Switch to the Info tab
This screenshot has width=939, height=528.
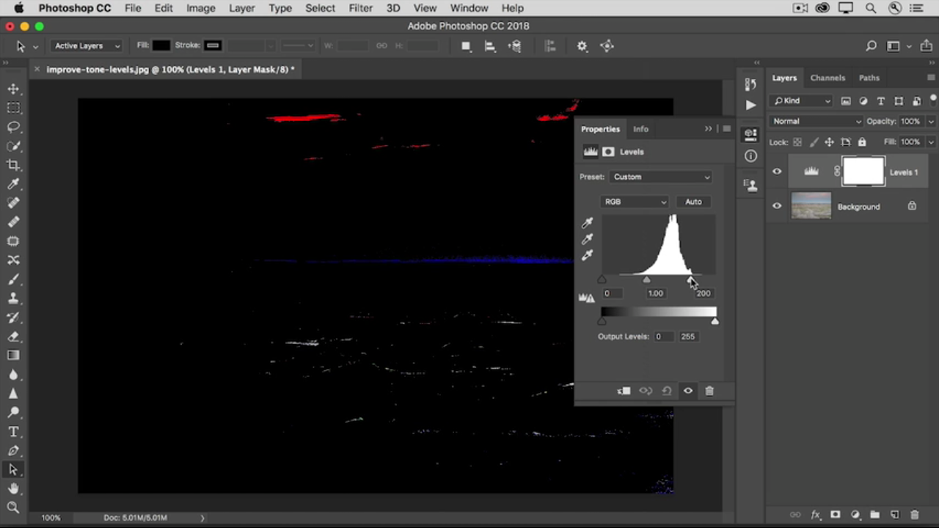(640, 129)
